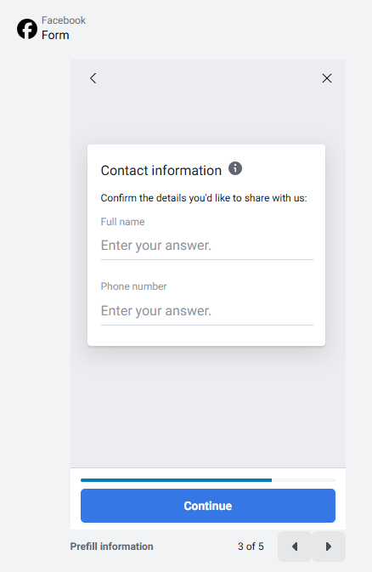Click the 3 of 5 page indicator
The image size is (372, 572).
(x=251, y=547)
